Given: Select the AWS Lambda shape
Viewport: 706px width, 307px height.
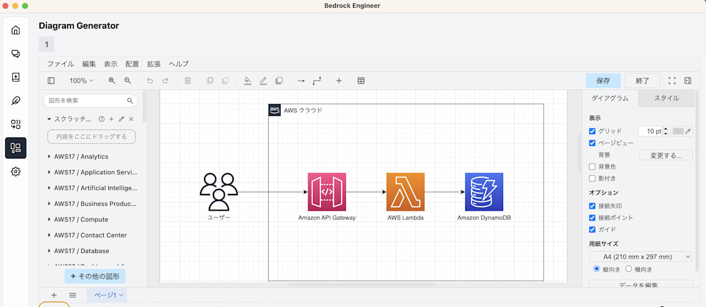Looking at the screenshot, I should click(x=405, y=192).
